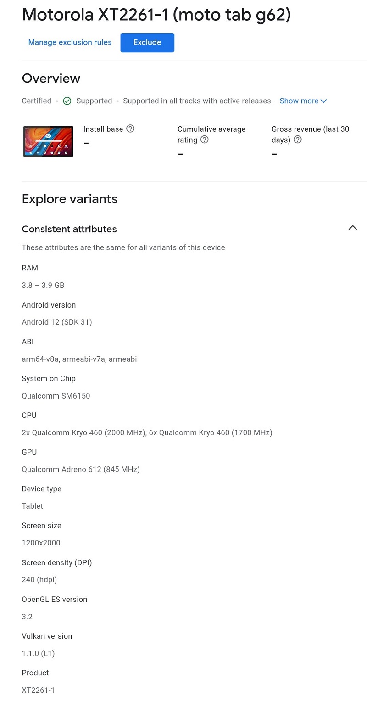
Task: Click the Install base help icon
Action: pos(130,129)
